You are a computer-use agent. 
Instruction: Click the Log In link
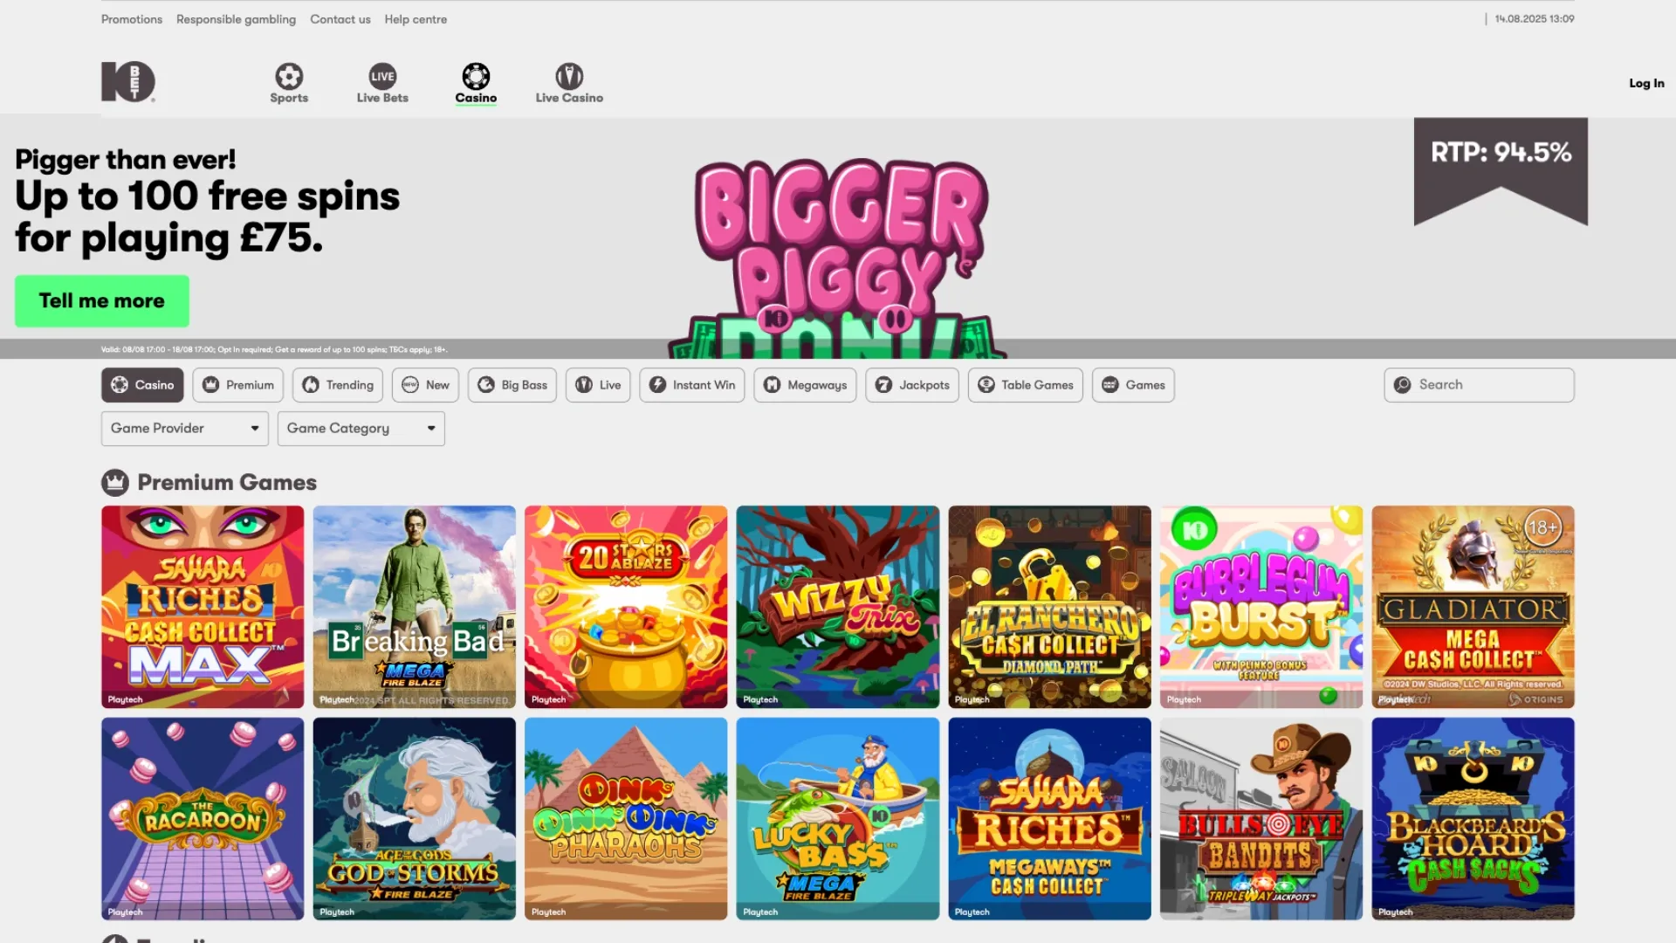coord(1646,83)
